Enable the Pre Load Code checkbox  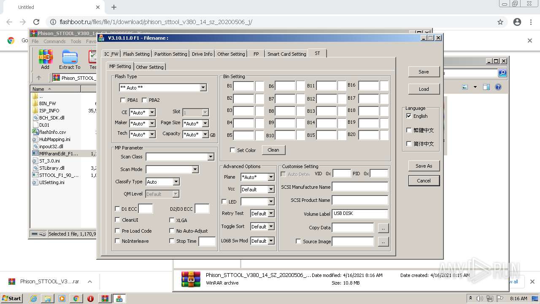click(117, 231)
